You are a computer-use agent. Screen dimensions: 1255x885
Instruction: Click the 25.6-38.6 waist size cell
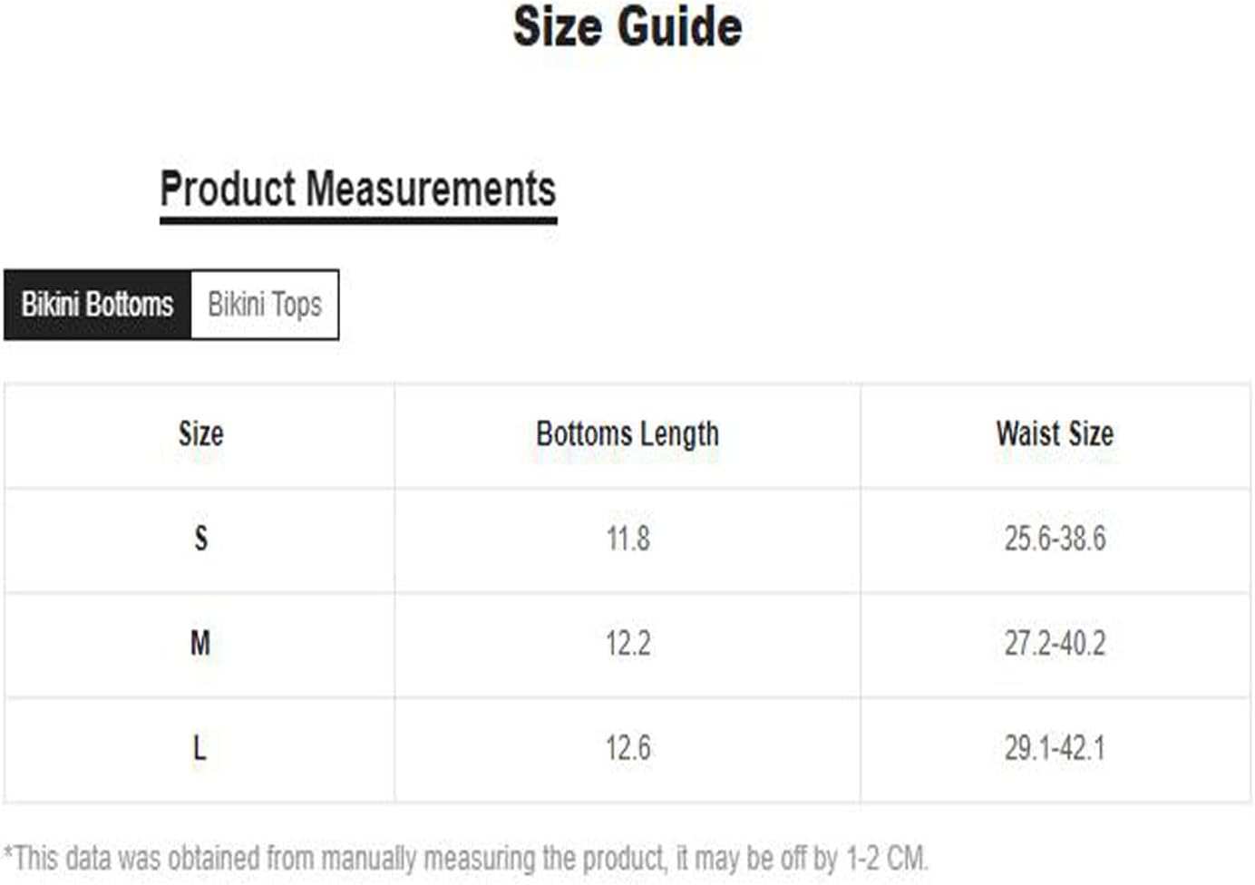click(x=1055, y=539)
